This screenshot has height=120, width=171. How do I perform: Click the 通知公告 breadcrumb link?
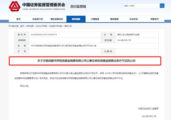point(68,26)
